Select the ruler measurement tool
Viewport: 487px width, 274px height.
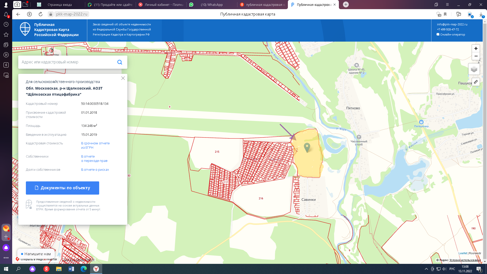click(476, 82)
